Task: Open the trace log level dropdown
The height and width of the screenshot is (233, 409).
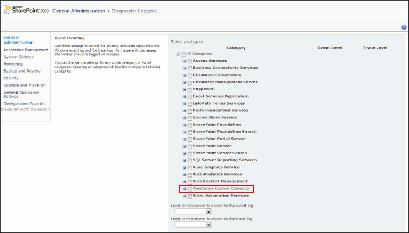Action: point(193,224)
